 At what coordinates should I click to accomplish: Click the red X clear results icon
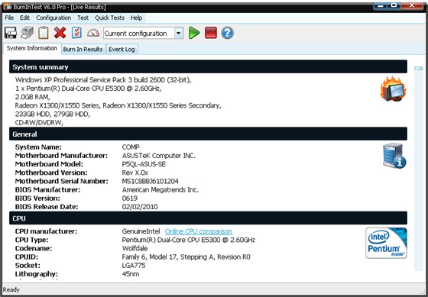pyautogui.click(x=60, y=33)
